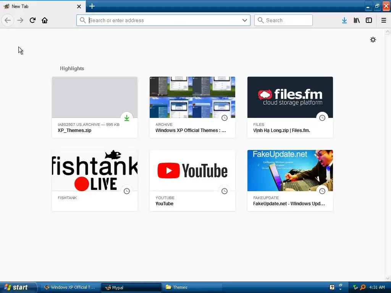Click the history clock badge on Files.fm card
The width and height of the screenshot is (391, 293).
click(322, 118)
